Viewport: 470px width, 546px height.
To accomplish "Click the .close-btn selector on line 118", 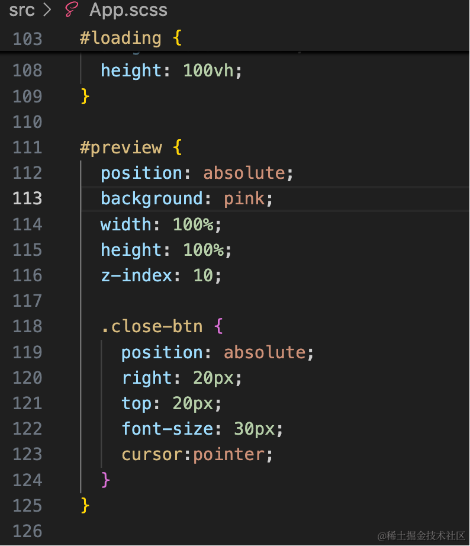I will point(152,327).
